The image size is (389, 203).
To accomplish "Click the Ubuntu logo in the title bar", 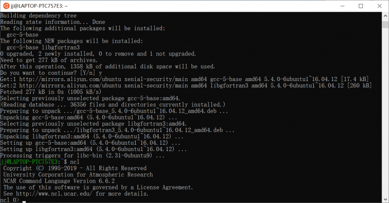I will coord(6,6).
